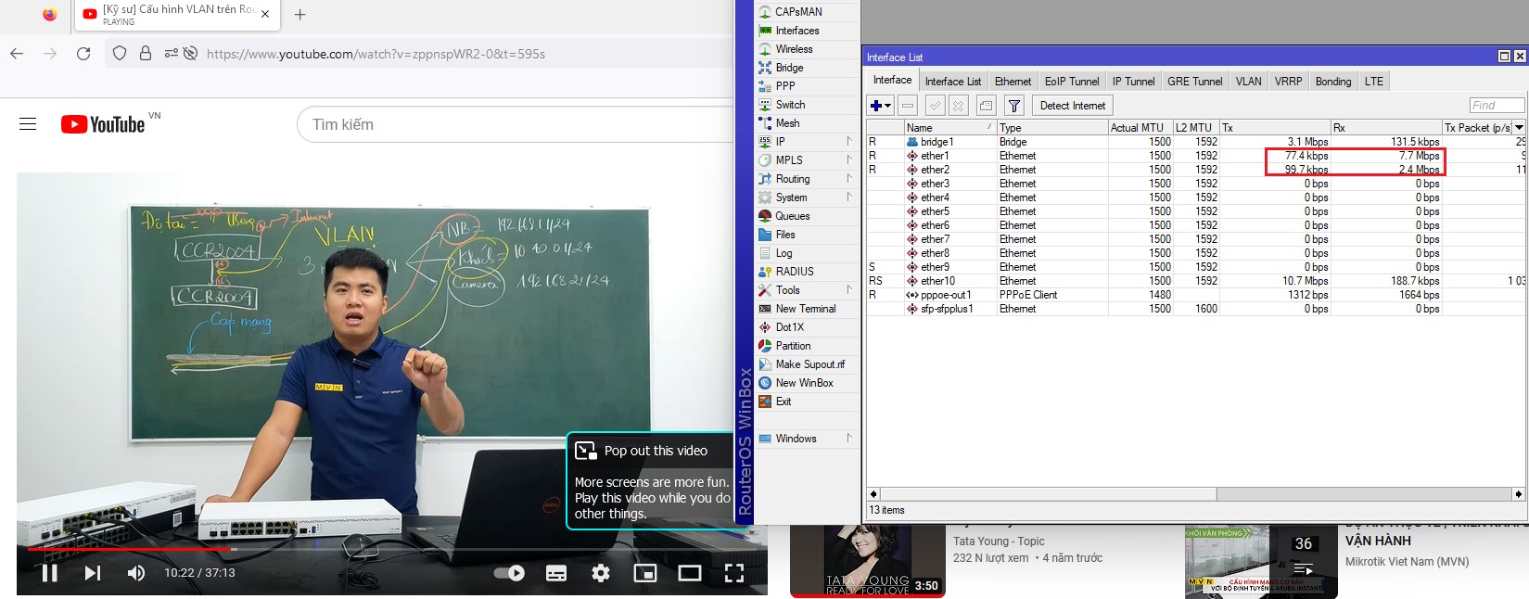Open Dot1X in the WinBox sidebar
1529x599 pixels.
point(789,327)
